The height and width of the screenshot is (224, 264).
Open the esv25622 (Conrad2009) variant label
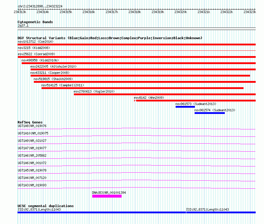[36, 54]
